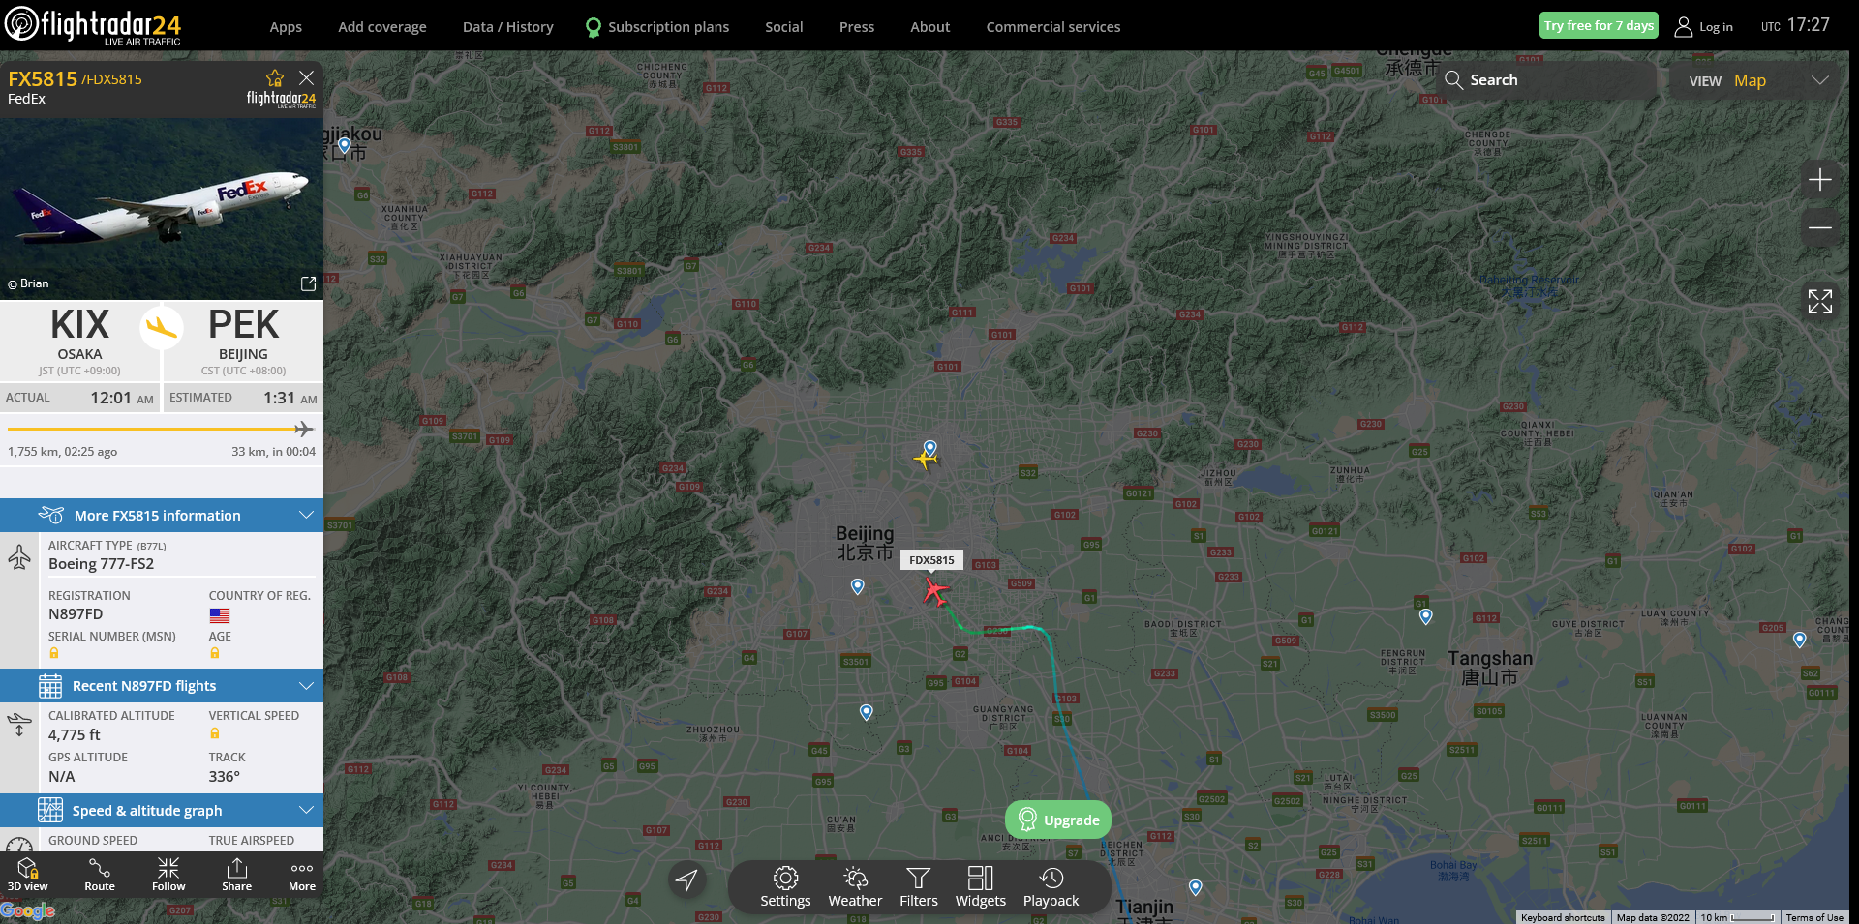Click the Search field

pyautogui.click(x=1549, y=80)
